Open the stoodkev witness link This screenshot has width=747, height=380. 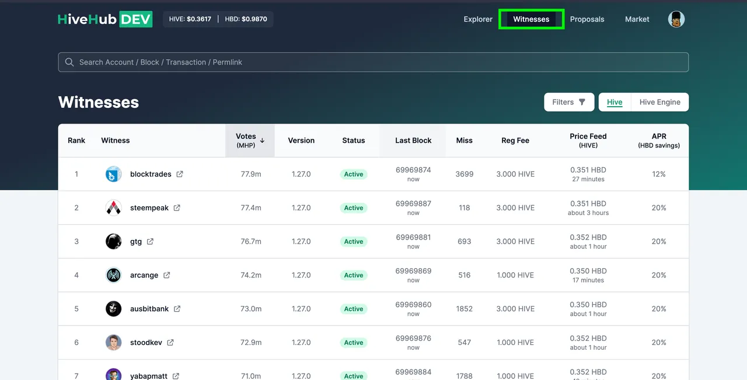point(146,343)
